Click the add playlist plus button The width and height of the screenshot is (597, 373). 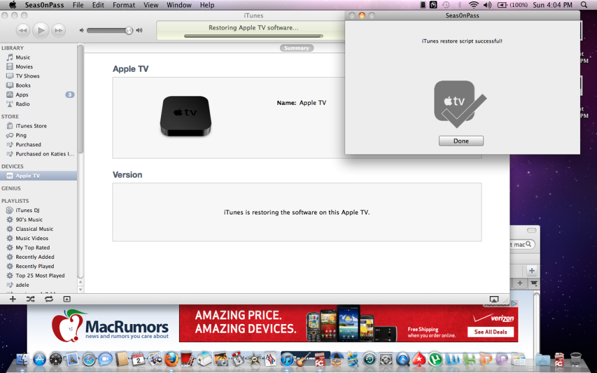click(13, 299)
